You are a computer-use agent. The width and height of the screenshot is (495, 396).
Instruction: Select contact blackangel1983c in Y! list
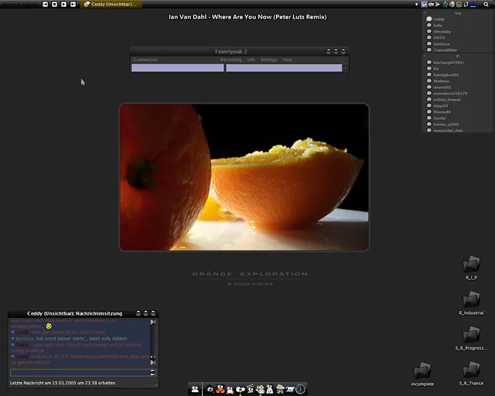click(449, 63)
